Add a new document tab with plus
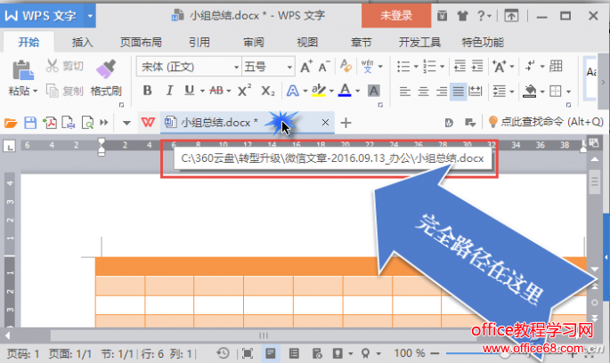The image size is (610, 363). point(346,123)
